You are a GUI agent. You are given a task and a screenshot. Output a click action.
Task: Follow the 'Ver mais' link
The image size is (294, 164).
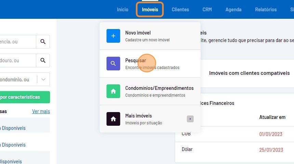[41, 111]
